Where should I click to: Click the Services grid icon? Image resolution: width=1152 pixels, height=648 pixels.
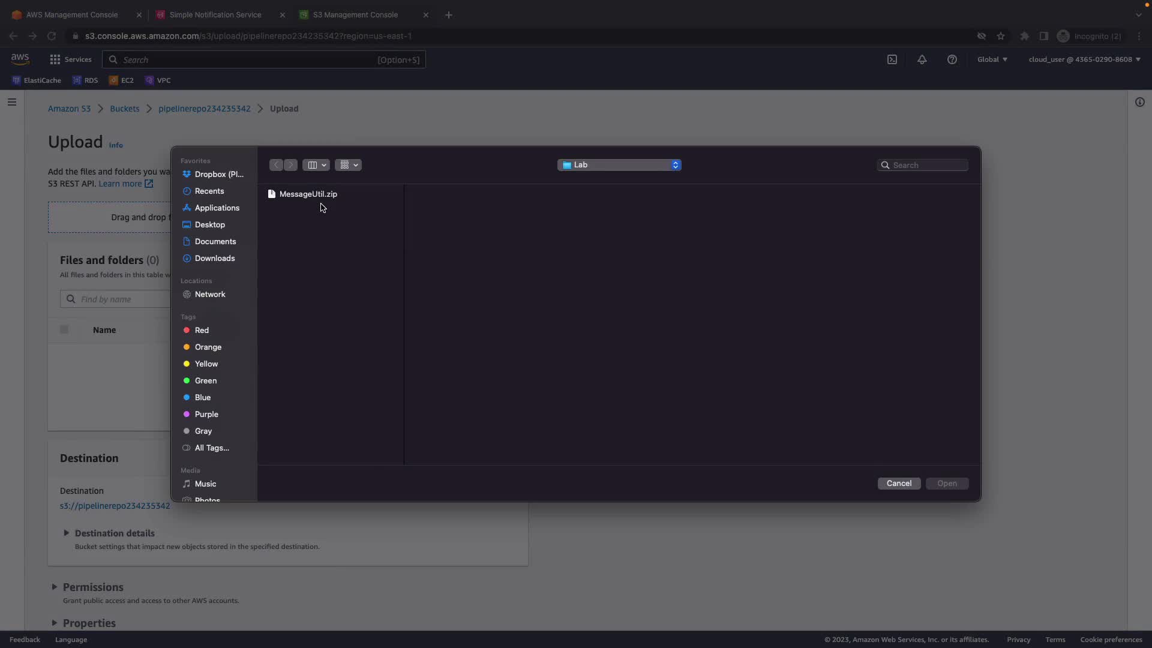[55, 59]
